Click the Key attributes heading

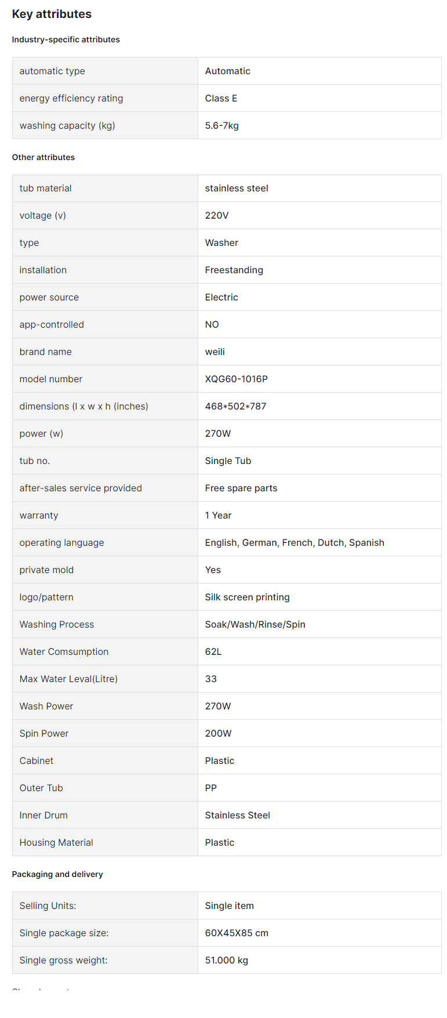(52, 14)
